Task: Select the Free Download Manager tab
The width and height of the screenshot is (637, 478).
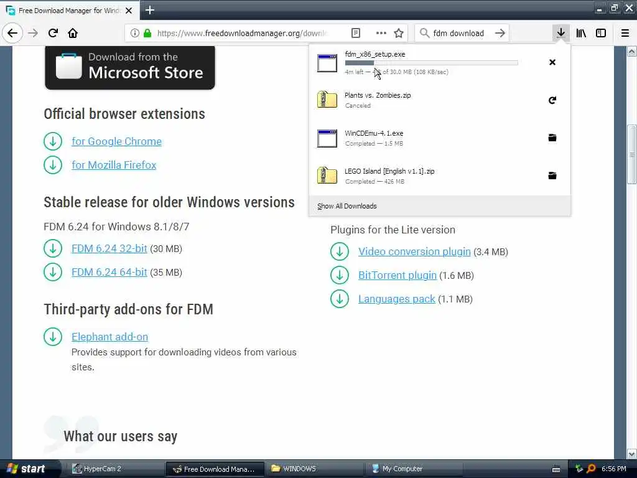Action: (70, 11)
